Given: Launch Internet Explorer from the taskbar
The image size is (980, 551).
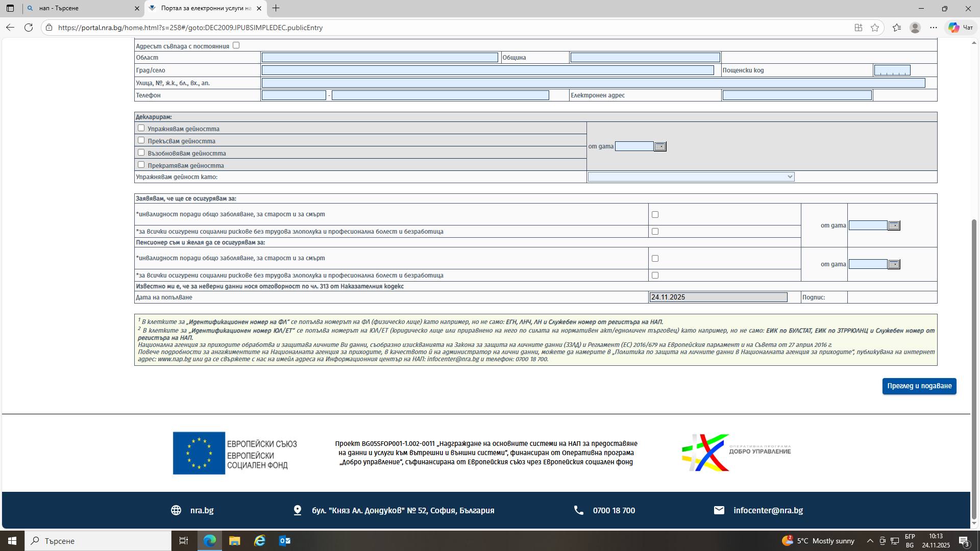Looking at the screenshot, I should (260, 541).
